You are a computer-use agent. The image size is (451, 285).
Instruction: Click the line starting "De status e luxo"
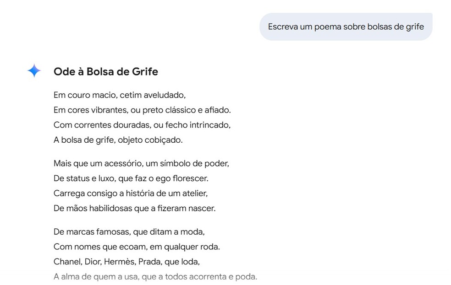coord(131,178)
